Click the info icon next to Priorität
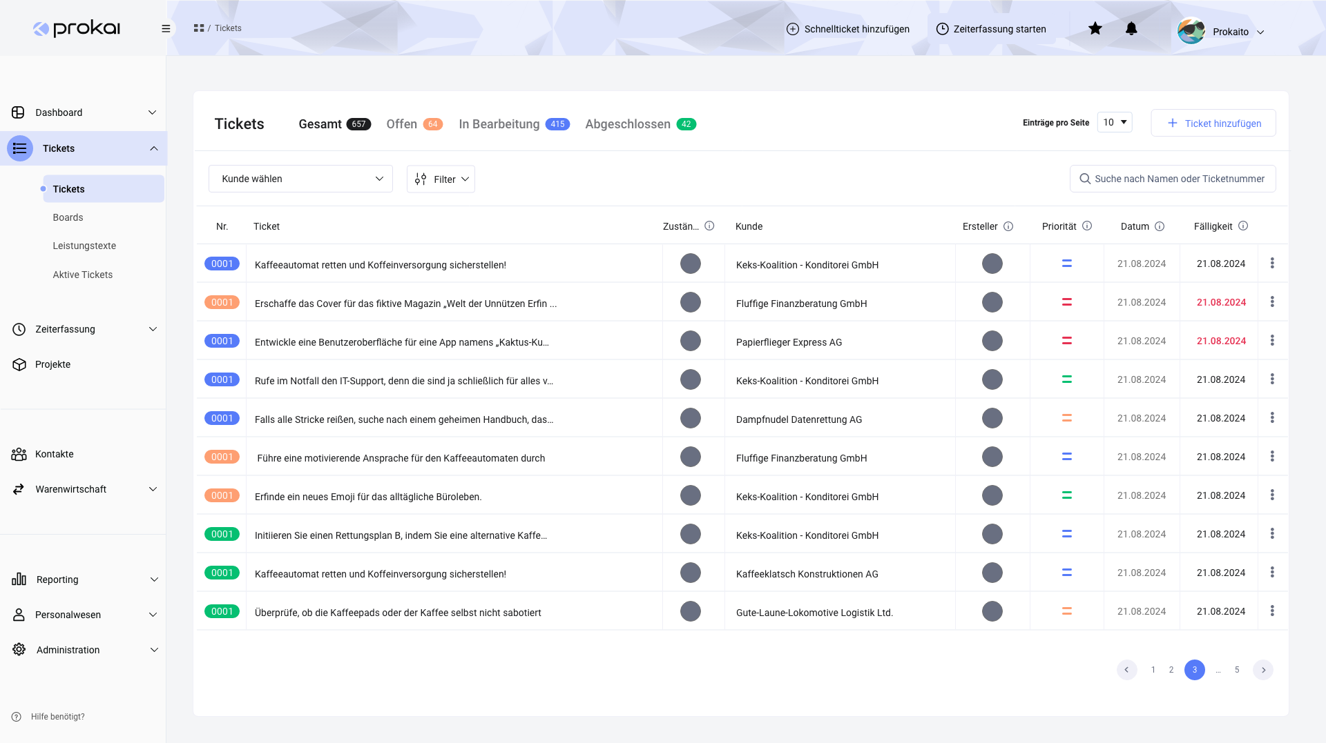This screenshot has height=743, width=1326. point(1087,226)
